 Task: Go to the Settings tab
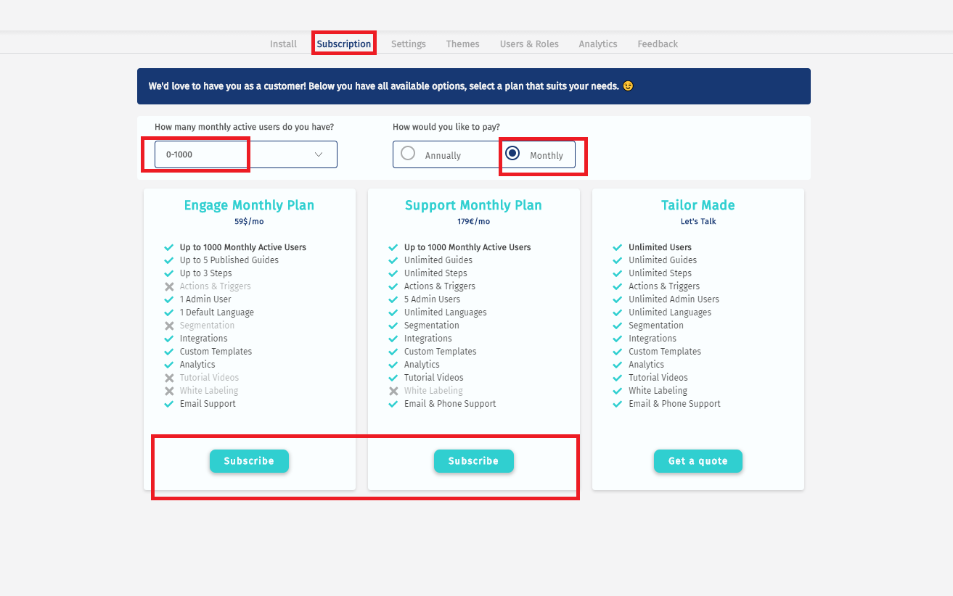(x=408, y=44)
